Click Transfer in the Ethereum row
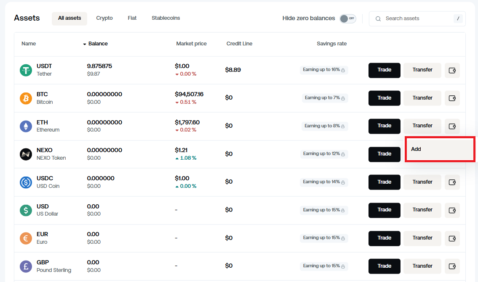The width and height of the screenshot is (478, 282). pos(422,126)
